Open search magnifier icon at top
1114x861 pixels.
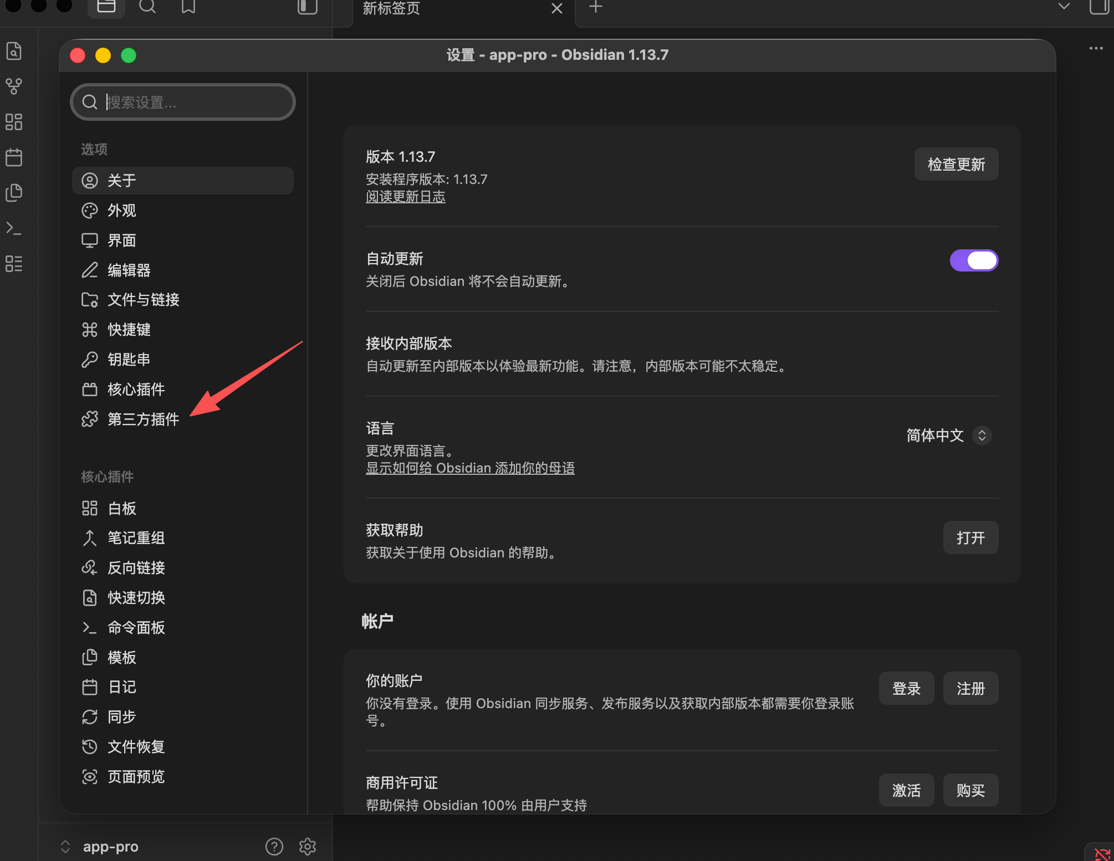[147, 7]
